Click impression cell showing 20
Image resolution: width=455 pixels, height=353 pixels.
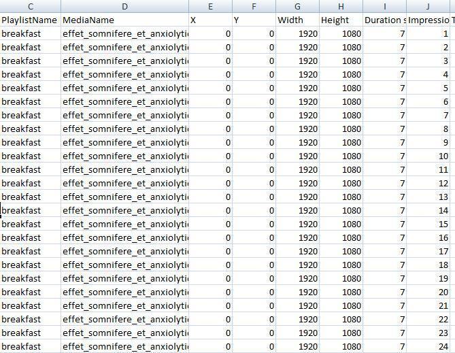(428, 292)
